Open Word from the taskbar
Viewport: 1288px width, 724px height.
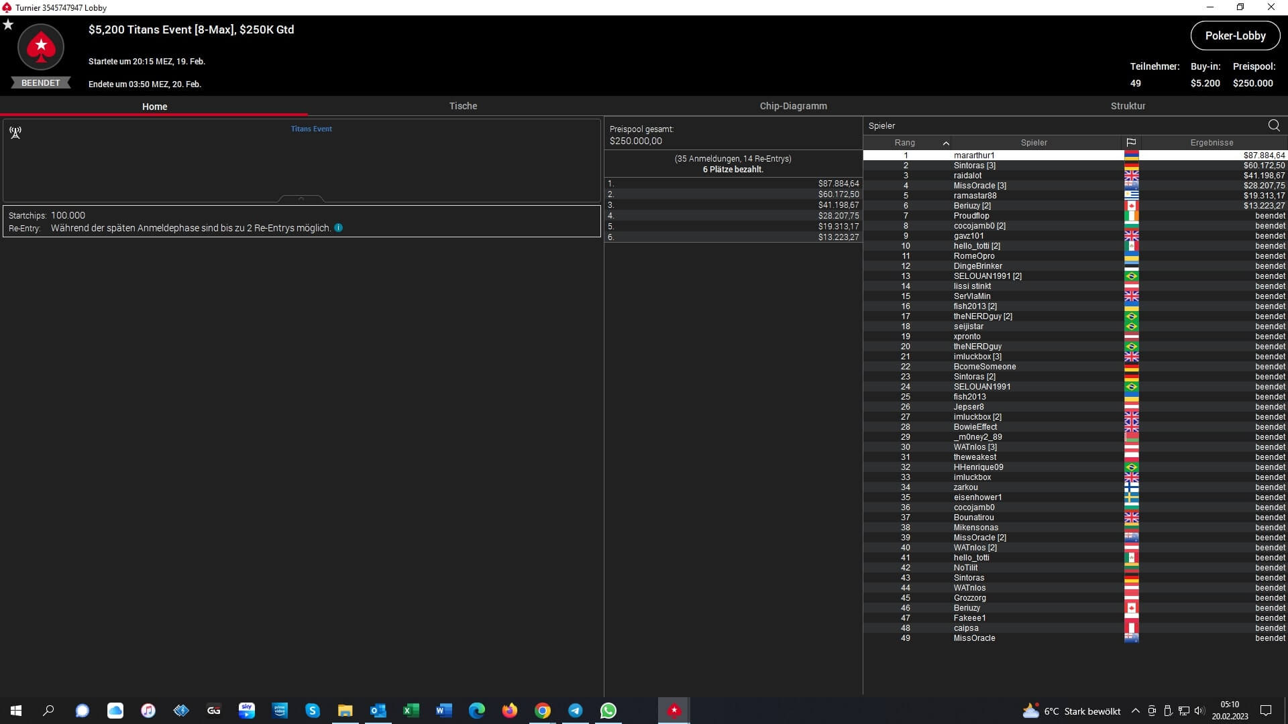(443, 711)
